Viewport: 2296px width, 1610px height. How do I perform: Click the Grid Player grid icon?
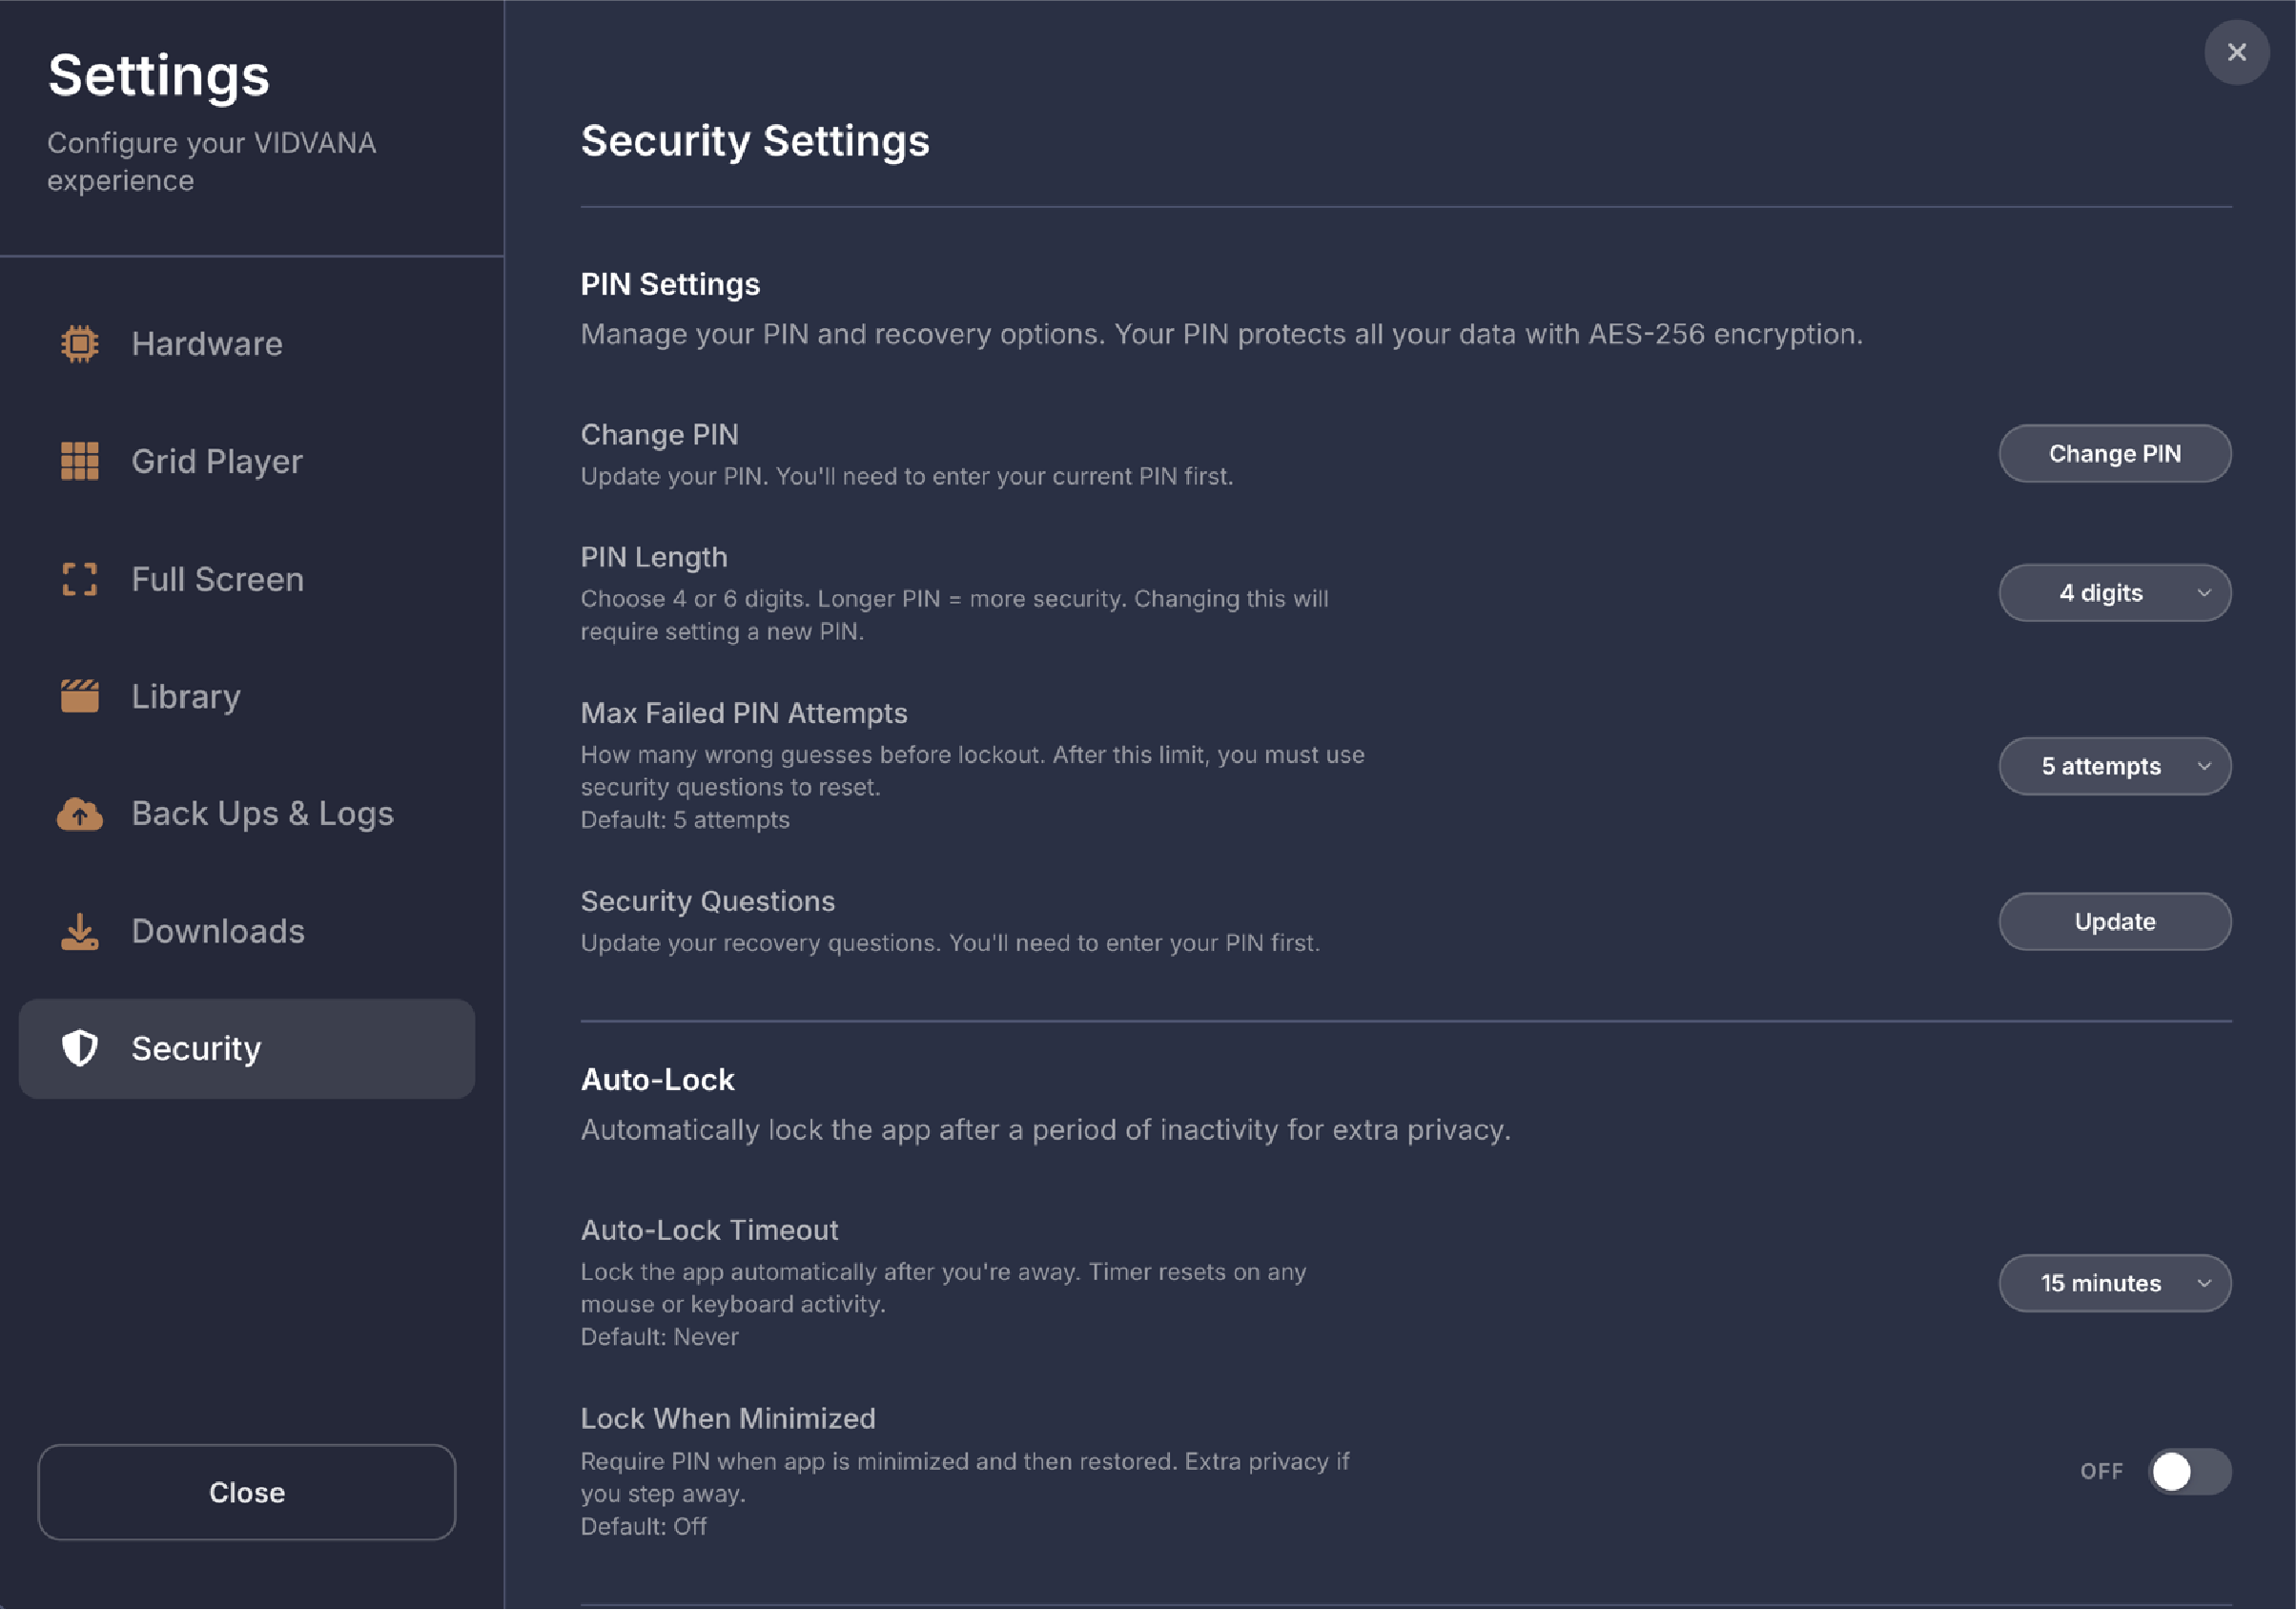point(80,462)
